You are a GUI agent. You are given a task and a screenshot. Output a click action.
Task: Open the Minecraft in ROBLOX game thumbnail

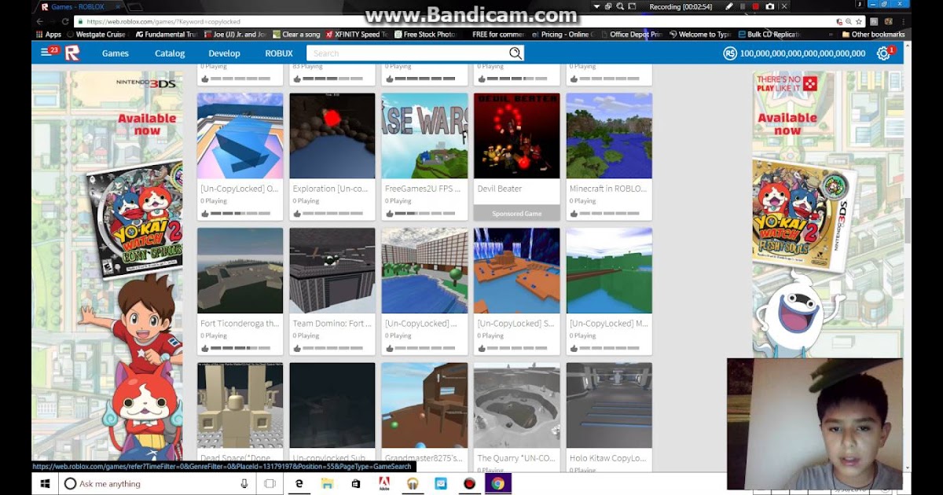coord(609,136)
